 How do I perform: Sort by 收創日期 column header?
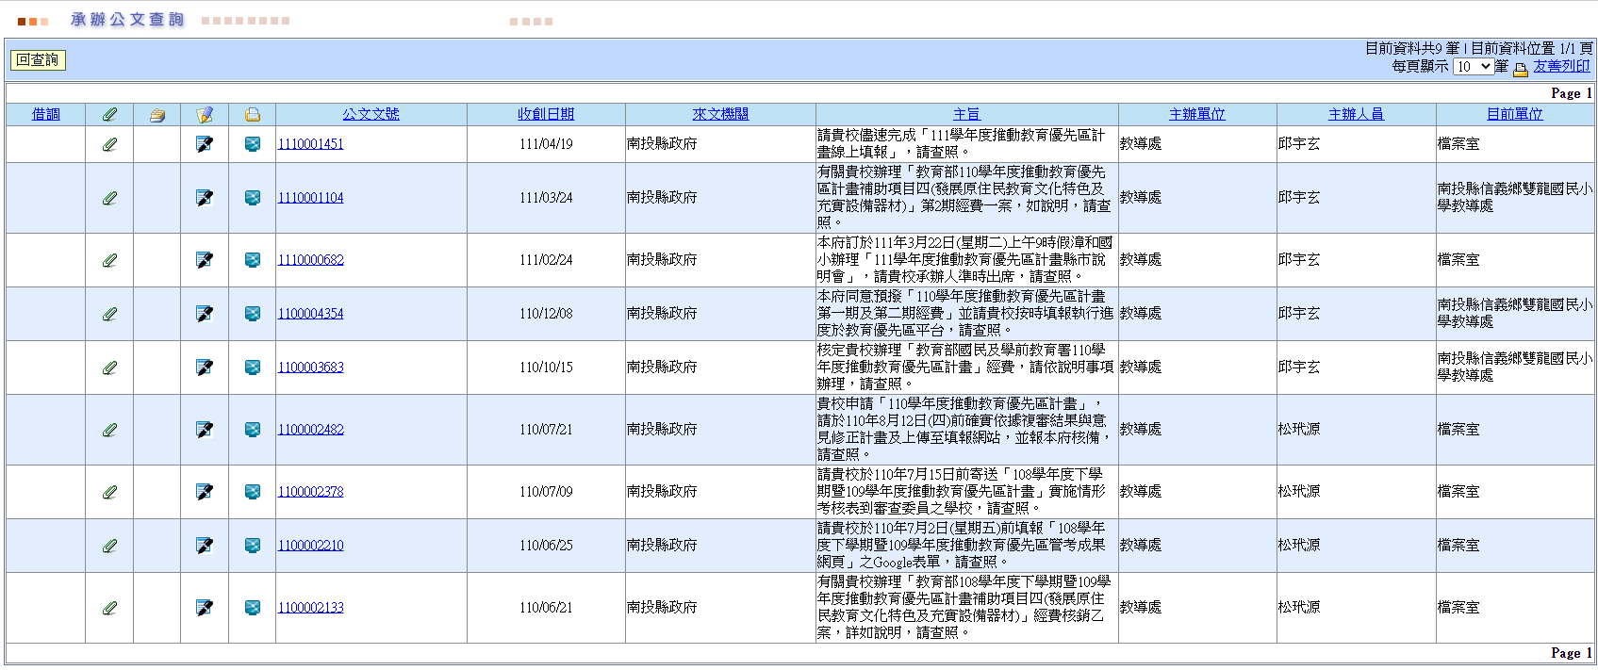546,114
